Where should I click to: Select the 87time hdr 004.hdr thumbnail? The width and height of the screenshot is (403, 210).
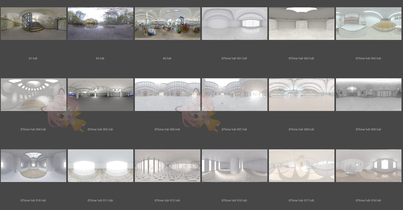coord(33,95)
